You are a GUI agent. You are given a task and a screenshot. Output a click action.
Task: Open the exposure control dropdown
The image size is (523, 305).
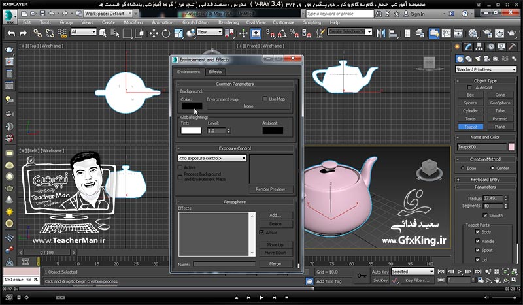click(212, 158)
